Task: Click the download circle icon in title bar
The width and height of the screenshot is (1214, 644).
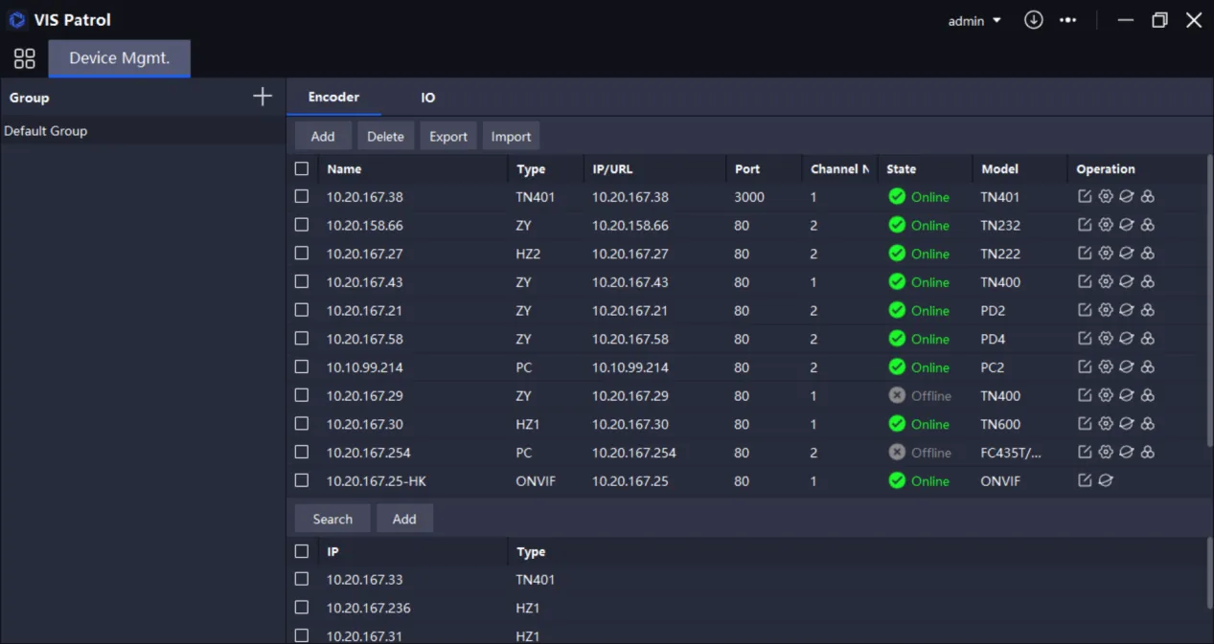Action: 1033,20
